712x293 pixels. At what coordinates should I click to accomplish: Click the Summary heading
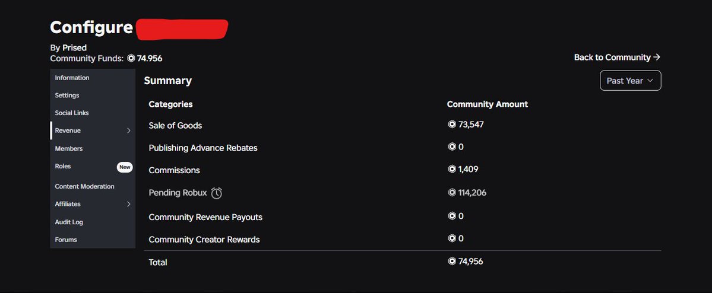[x=168, y=81]
